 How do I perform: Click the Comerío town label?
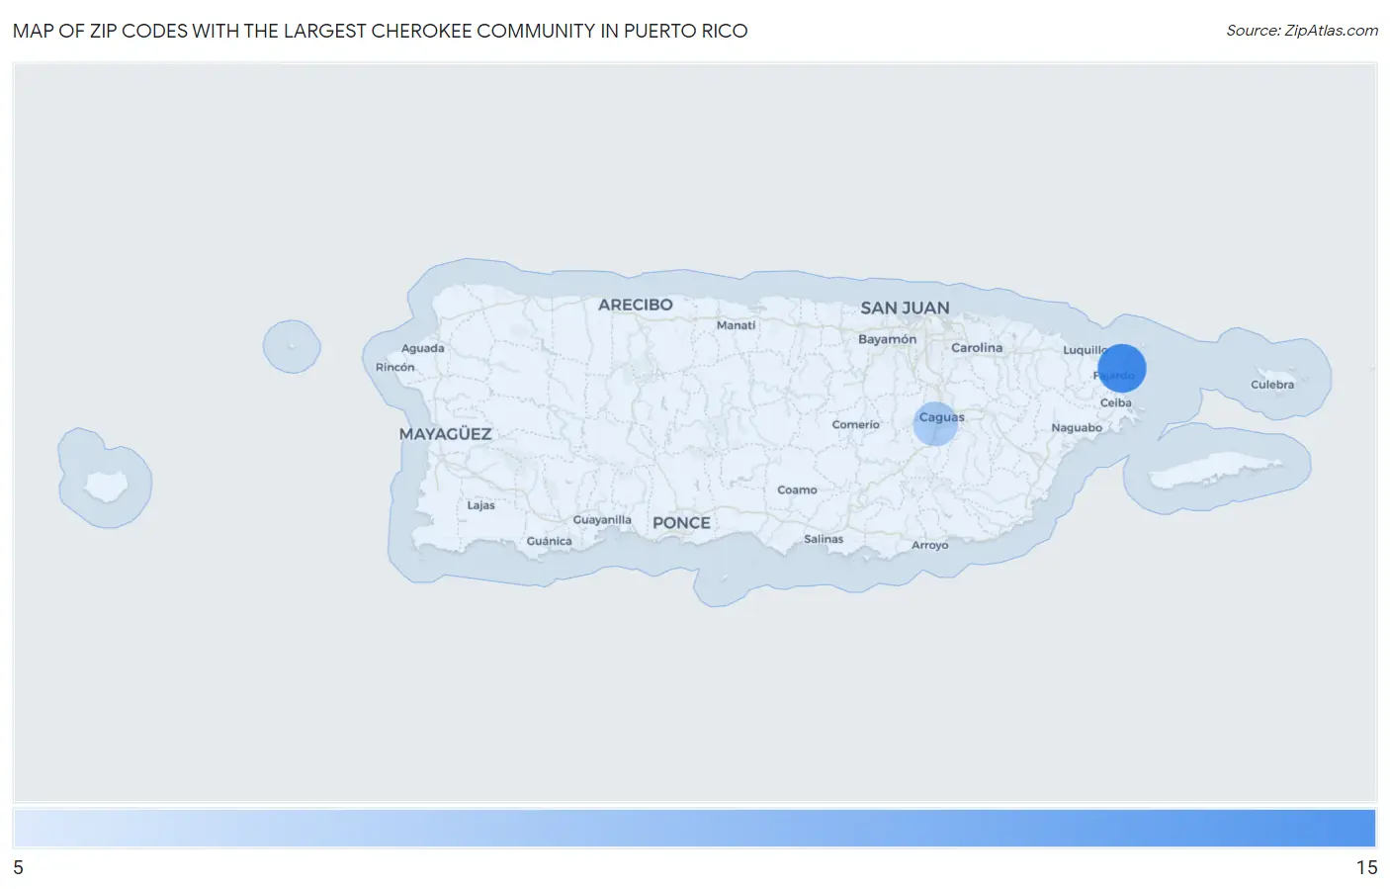[855, 425]
